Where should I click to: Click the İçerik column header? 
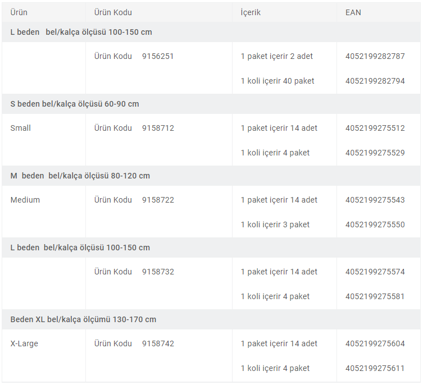click(x=251, y=12)
